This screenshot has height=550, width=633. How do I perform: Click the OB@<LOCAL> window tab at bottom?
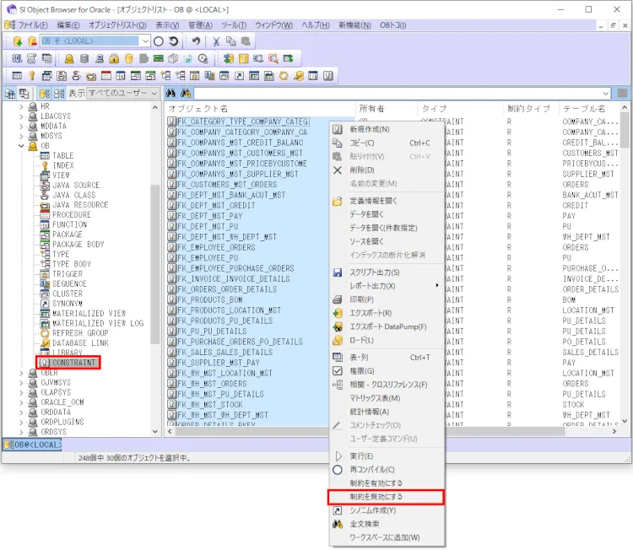[32, 445]
